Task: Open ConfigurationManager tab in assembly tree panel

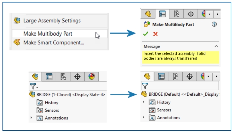Action: 63,77
